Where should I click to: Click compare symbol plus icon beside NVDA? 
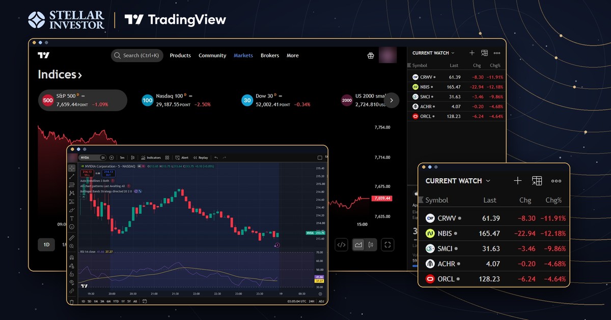click(x=112, y=157)
